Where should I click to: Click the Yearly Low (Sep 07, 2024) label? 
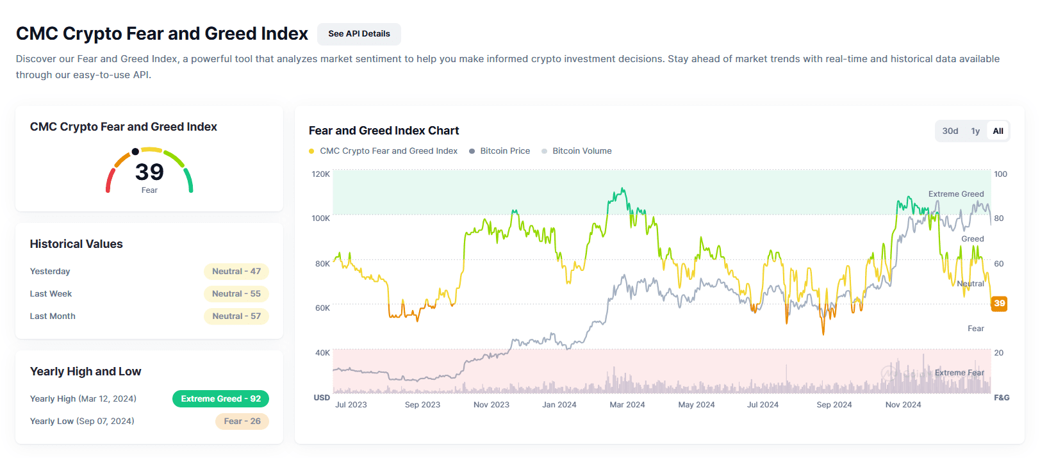82,421
